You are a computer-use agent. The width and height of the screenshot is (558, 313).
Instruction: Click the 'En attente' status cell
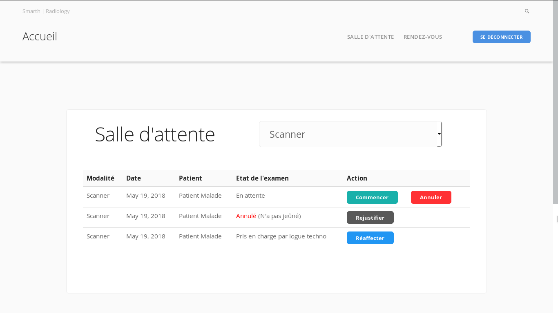250,195
